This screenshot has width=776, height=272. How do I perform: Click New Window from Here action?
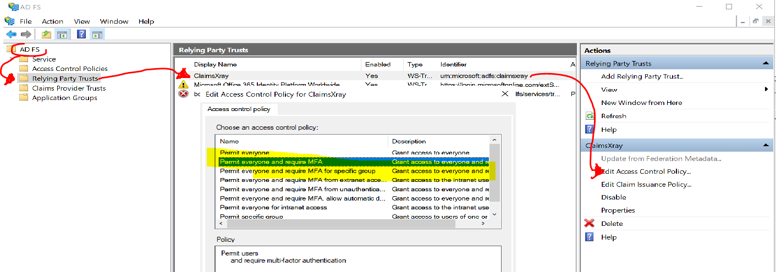(x=641, y=103)
